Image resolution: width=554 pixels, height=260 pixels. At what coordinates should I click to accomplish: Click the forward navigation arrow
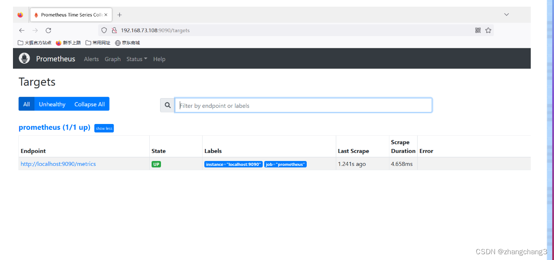(35, 30)
